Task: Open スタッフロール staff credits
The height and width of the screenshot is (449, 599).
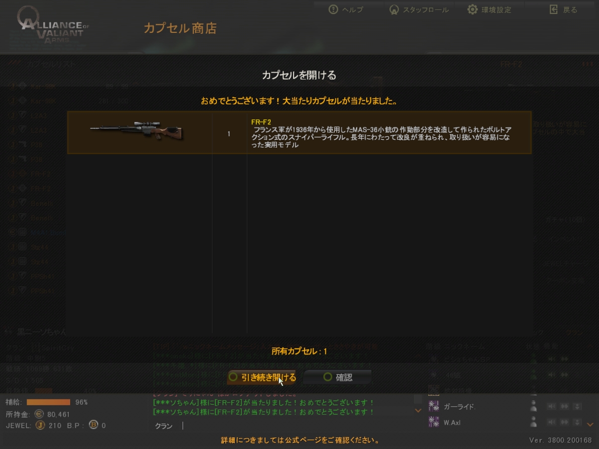Action: (x=394, y=9)
